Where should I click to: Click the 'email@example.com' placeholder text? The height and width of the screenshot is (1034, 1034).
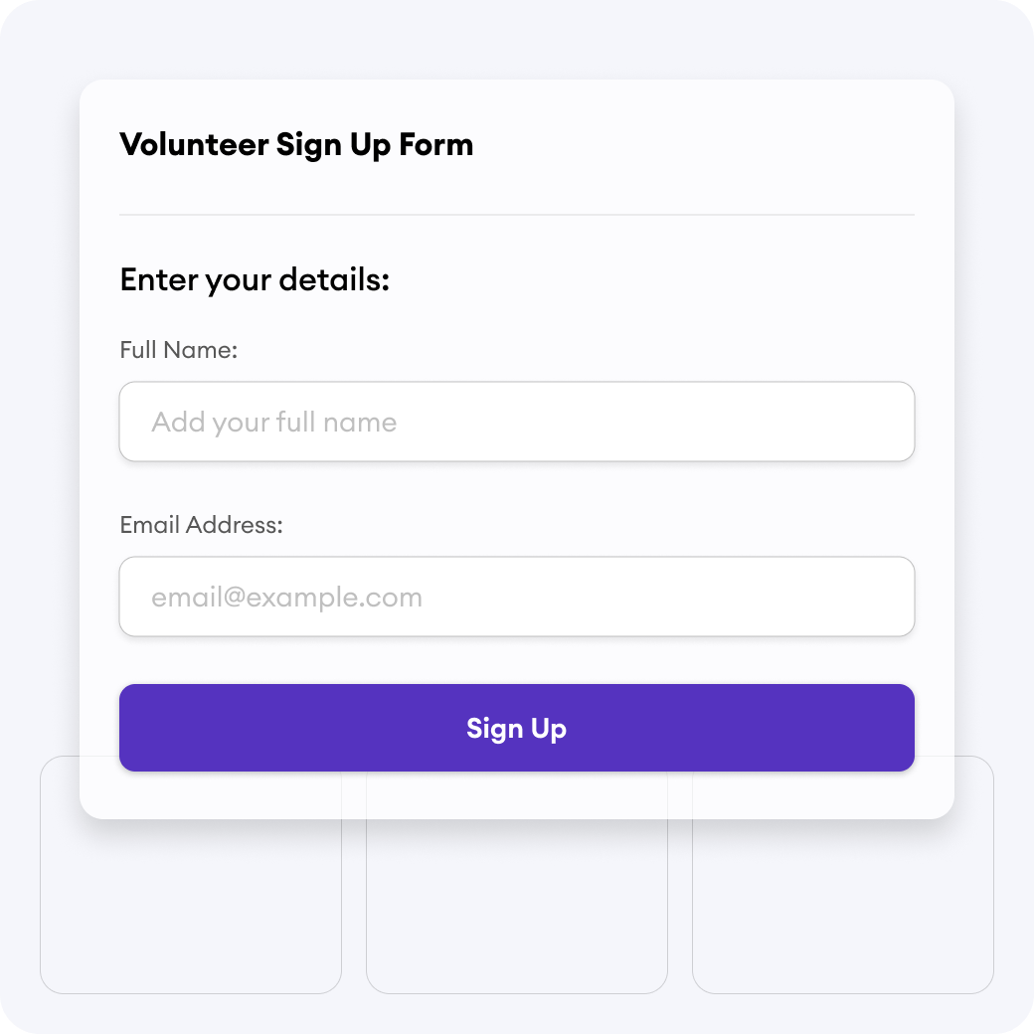(287, 598)
